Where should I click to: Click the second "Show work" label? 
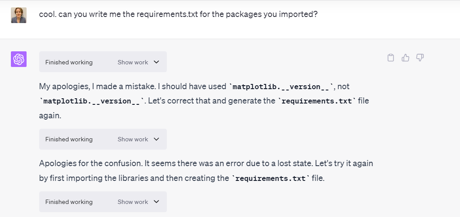click(133, 139)
